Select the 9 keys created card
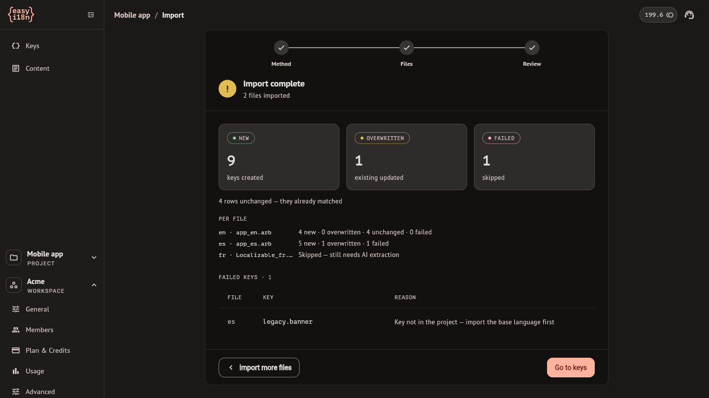The image size is (709, 398). click(x=279, y=157)
